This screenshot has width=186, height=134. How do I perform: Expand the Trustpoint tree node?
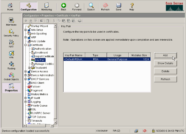coord(29,68)
